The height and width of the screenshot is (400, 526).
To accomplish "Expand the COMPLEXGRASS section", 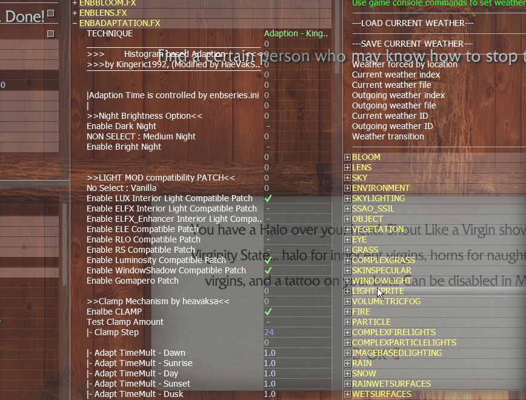I will tap(348, 261).
